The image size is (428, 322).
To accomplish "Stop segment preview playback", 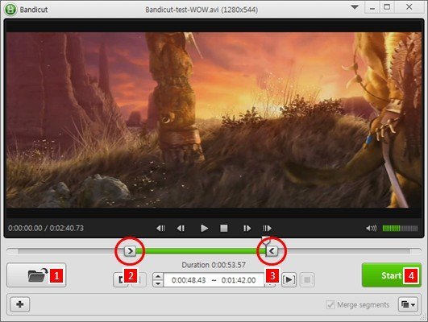I will [x=307, y=280].
